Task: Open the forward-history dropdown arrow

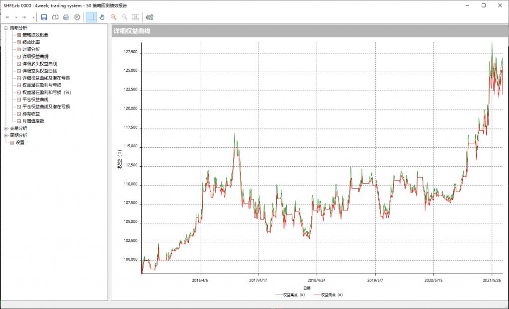Action: (x=33, y=17)
